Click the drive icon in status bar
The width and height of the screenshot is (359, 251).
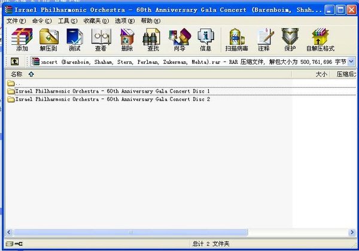pyautogui.click(x=10, y=244)
